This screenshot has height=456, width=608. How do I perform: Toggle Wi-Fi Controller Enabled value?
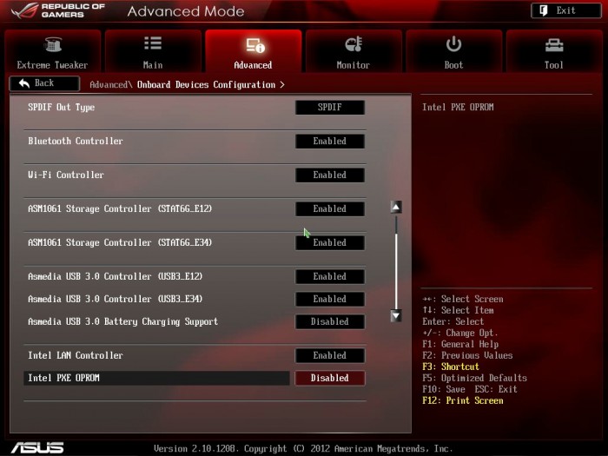coord(330,175)
